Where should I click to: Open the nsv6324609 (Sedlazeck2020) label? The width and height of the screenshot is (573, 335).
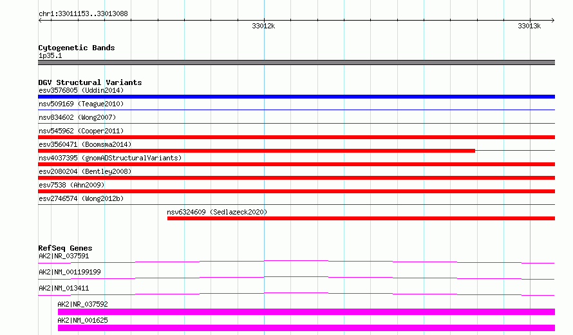[217, 212]
